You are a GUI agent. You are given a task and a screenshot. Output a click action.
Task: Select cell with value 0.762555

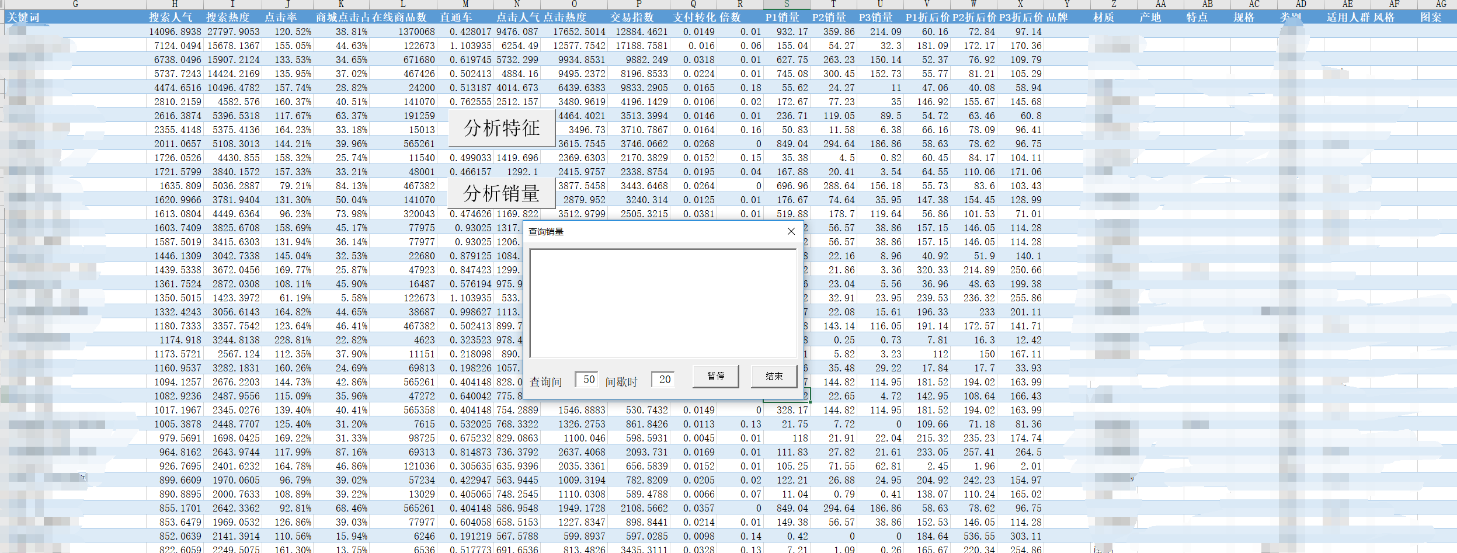tap(465, 102)
